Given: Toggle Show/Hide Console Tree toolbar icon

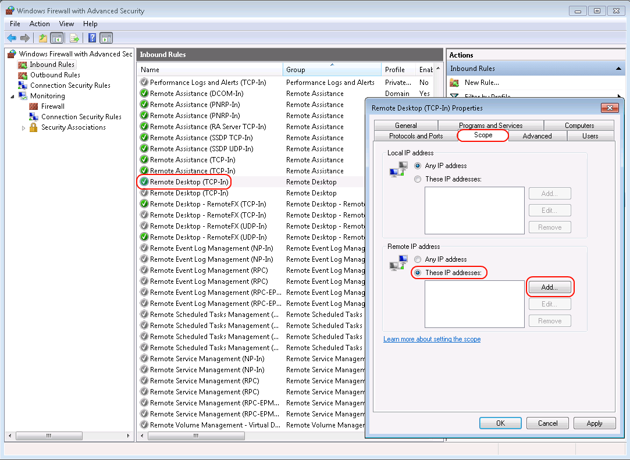Looking at the screenshot, I should 56,38.
